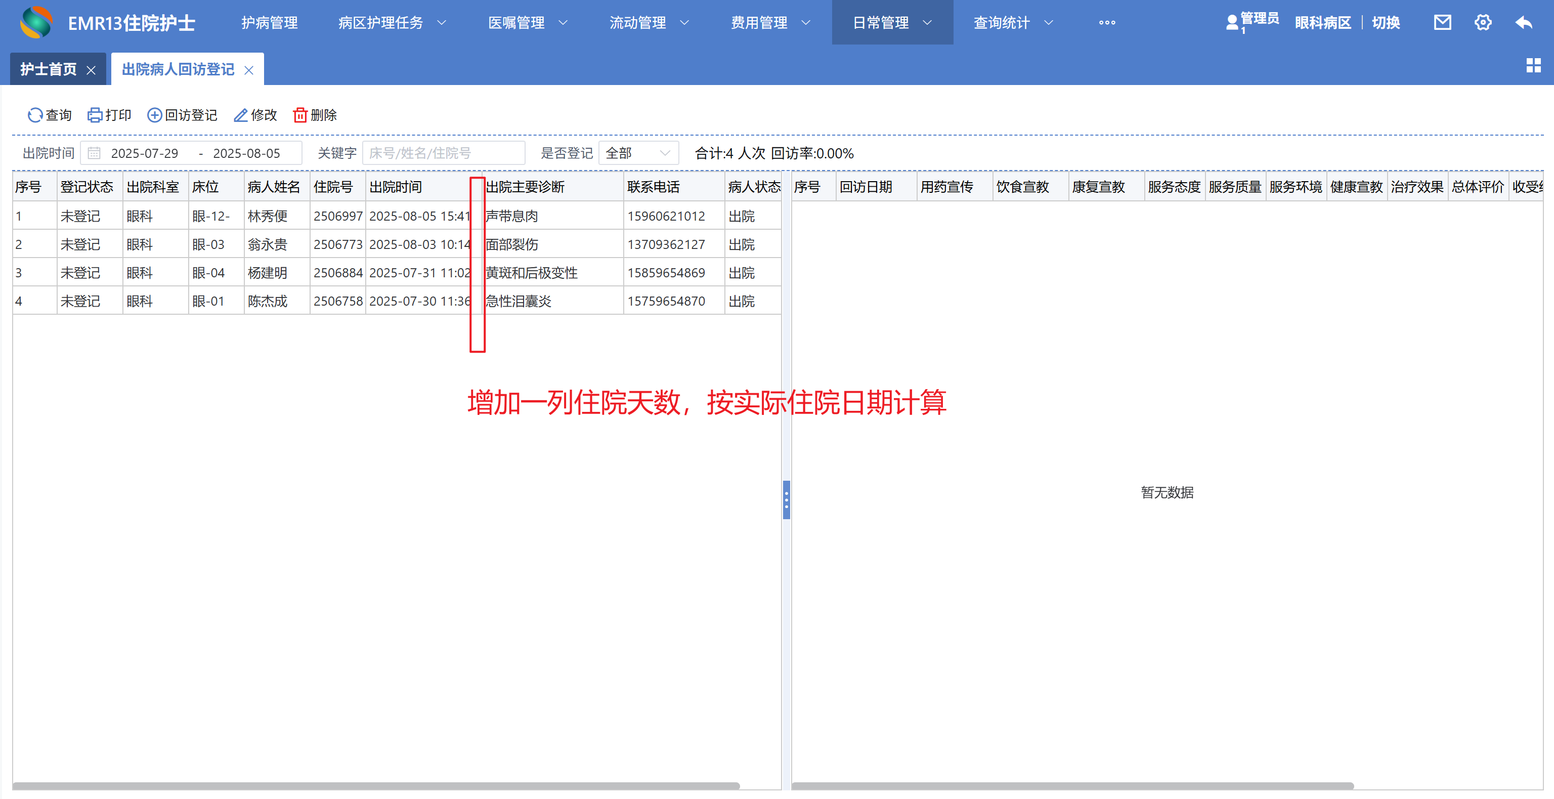Open the more menus ellipsis button
Image resolution: width=1554 pixels, height=799 pixels.
pyautogui.click(x=1106, y=22)
